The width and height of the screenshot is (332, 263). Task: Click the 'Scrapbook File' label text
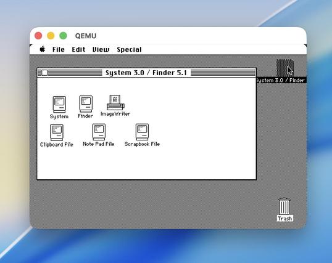pos(142,144)
